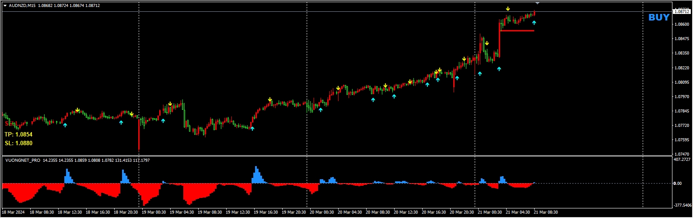
Task: Open the AUDNZD,M15 chart title dropdown arrow
Action: tap(5, 6)
